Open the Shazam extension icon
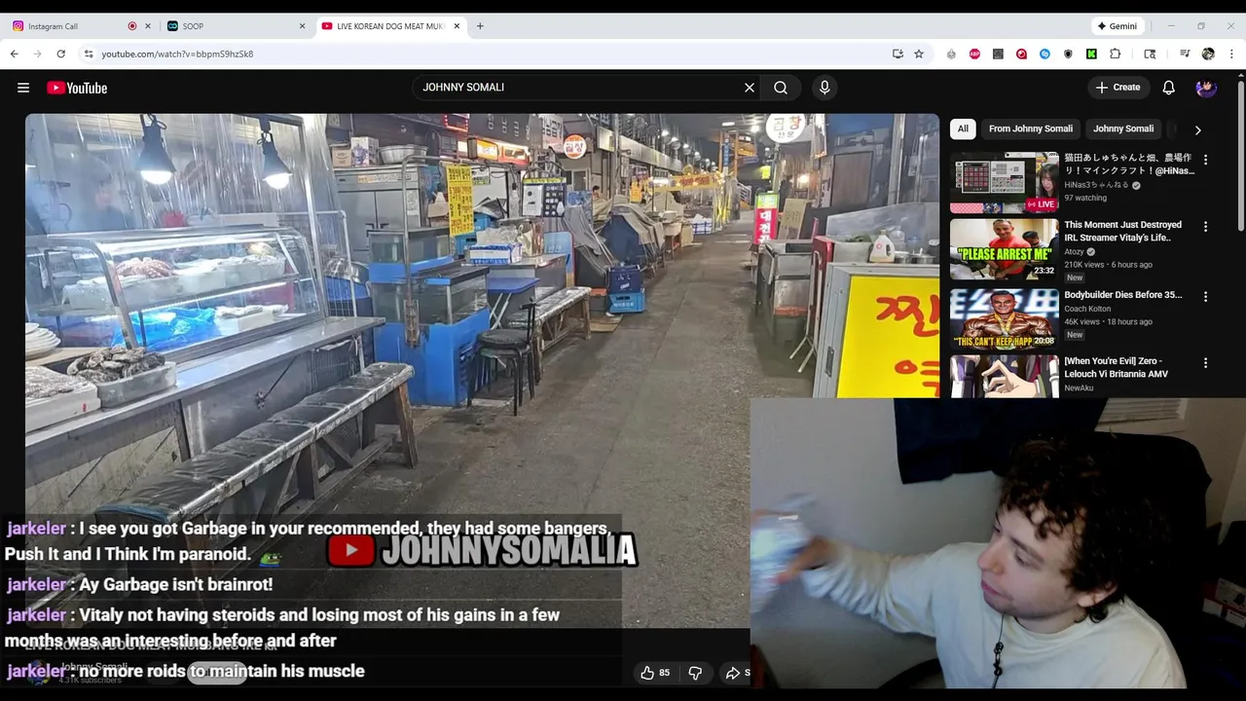The height and width of the screenshot is (701, 1246). pos(1044,54)
